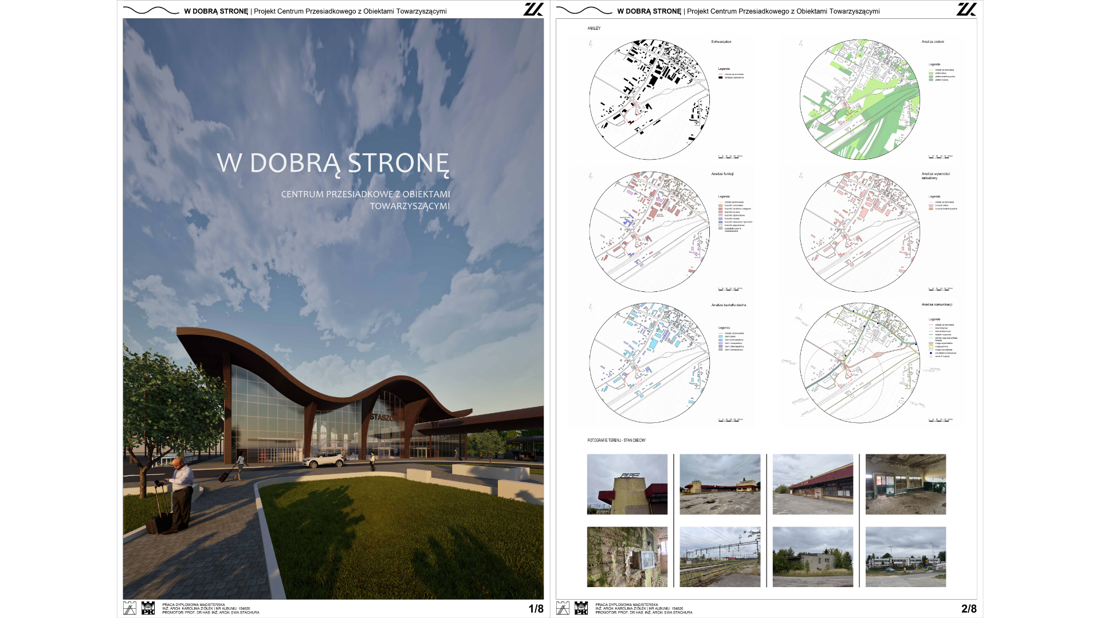The width and height of the screenshot is (1100, 618).
Task: Click the 2/8 page number
Action: 969,609
